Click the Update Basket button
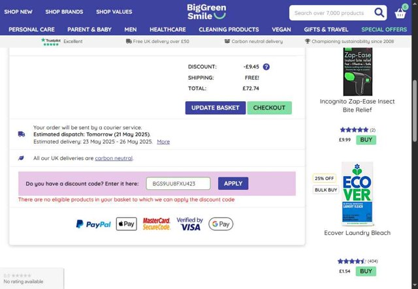The width and height of the screenshot is (418, 289). click(216, 108)
